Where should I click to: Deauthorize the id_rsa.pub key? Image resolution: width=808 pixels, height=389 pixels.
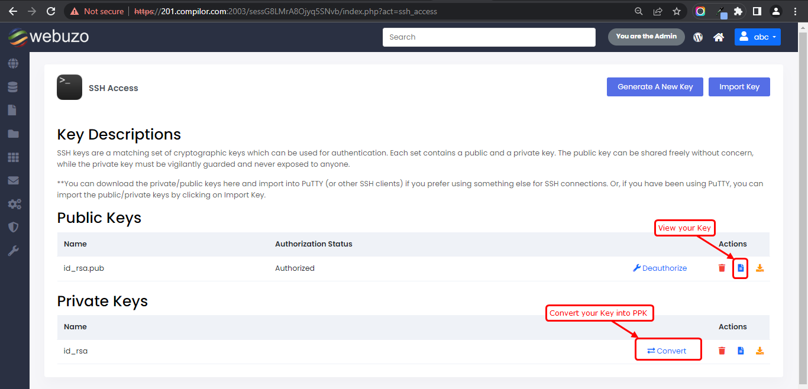660,268
